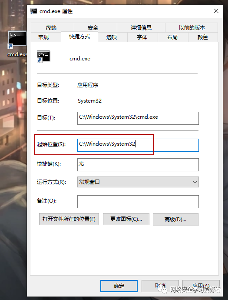Image resolution: width=228 pixels, height=300 pixels.
Task: Close the cmd.exe properties dialog
Action: pos(216,11)
